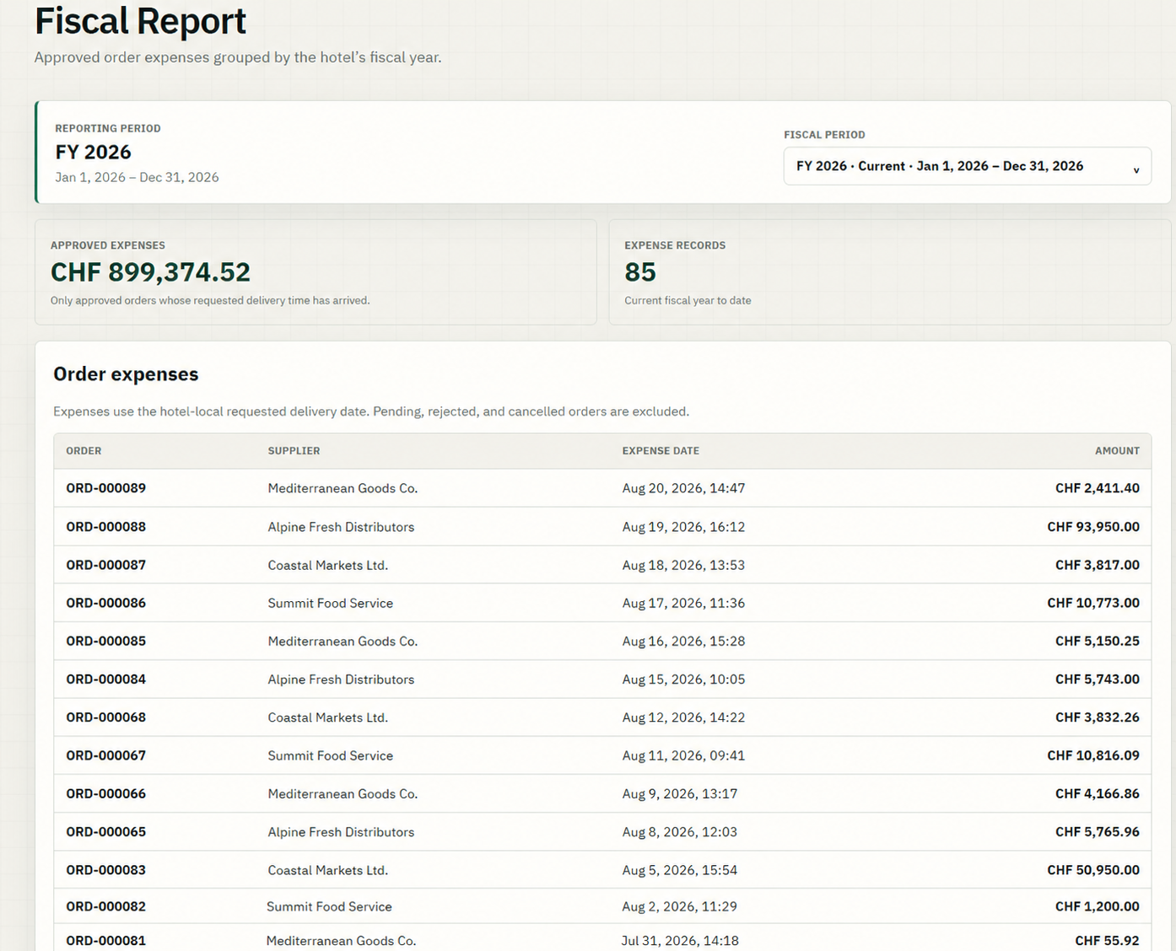Click the expense records count 85
The image size is (1176, 951).
tap(640, 272)
